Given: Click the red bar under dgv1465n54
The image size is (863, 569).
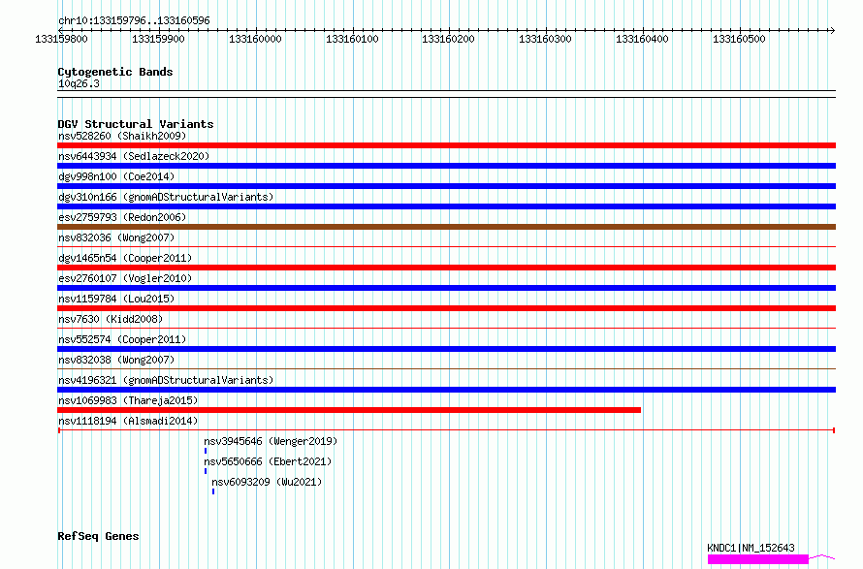Looking at the screenshot, I should point(446,268).
